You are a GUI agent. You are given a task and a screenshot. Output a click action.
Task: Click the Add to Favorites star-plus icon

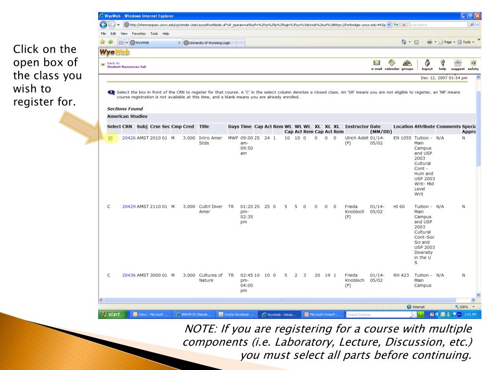coord(111,42)
